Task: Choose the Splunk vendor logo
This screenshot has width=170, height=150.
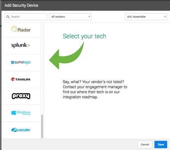Action: [20, 45]
